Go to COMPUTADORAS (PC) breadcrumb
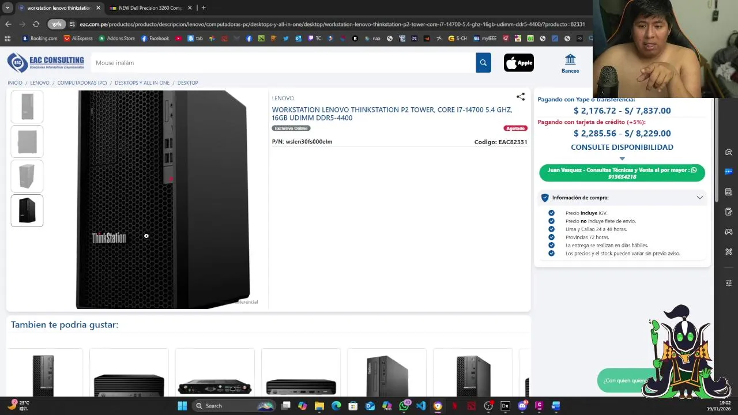The image size is (738, 415). click(82, 83)
